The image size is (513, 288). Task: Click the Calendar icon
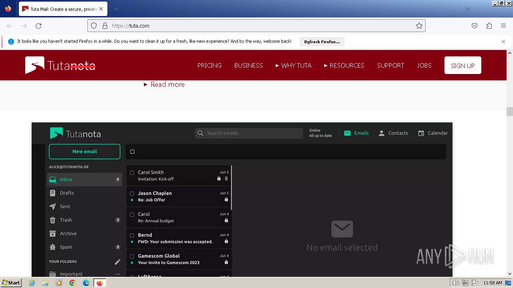tap(421, 133)
